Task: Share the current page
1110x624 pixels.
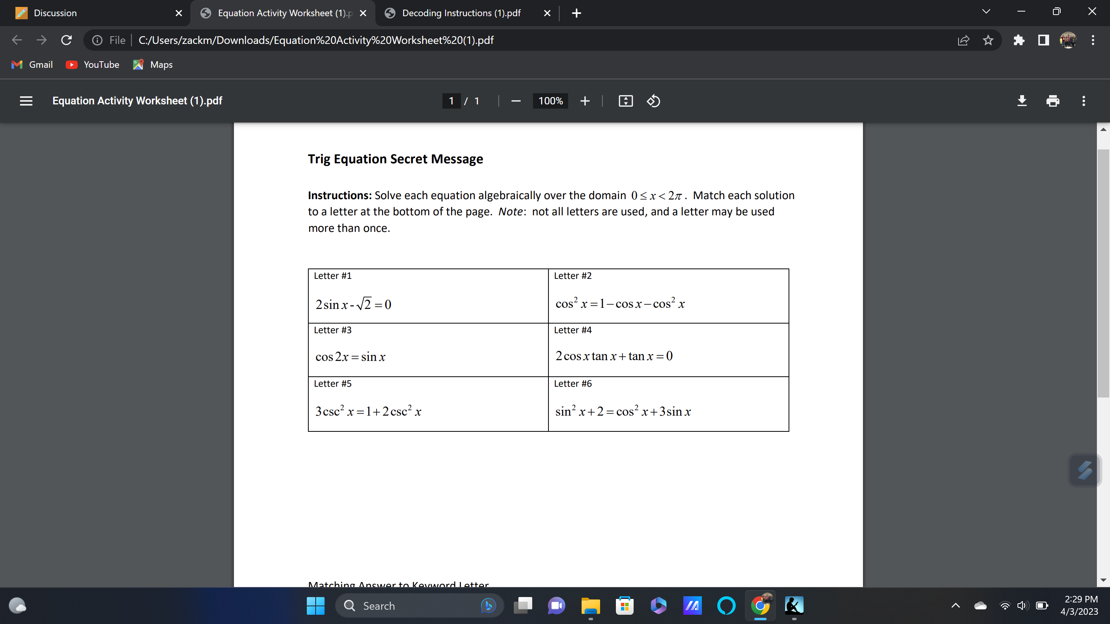Action: tap(964, 40)
